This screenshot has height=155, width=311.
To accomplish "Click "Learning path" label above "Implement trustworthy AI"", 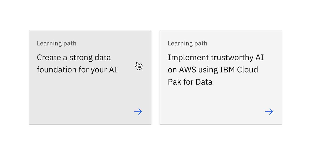I will click(x=187, y=43).
